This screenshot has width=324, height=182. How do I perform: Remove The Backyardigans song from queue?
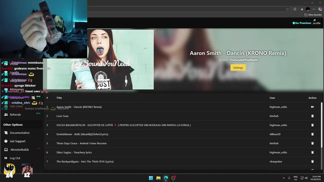[x=312, y=162]
